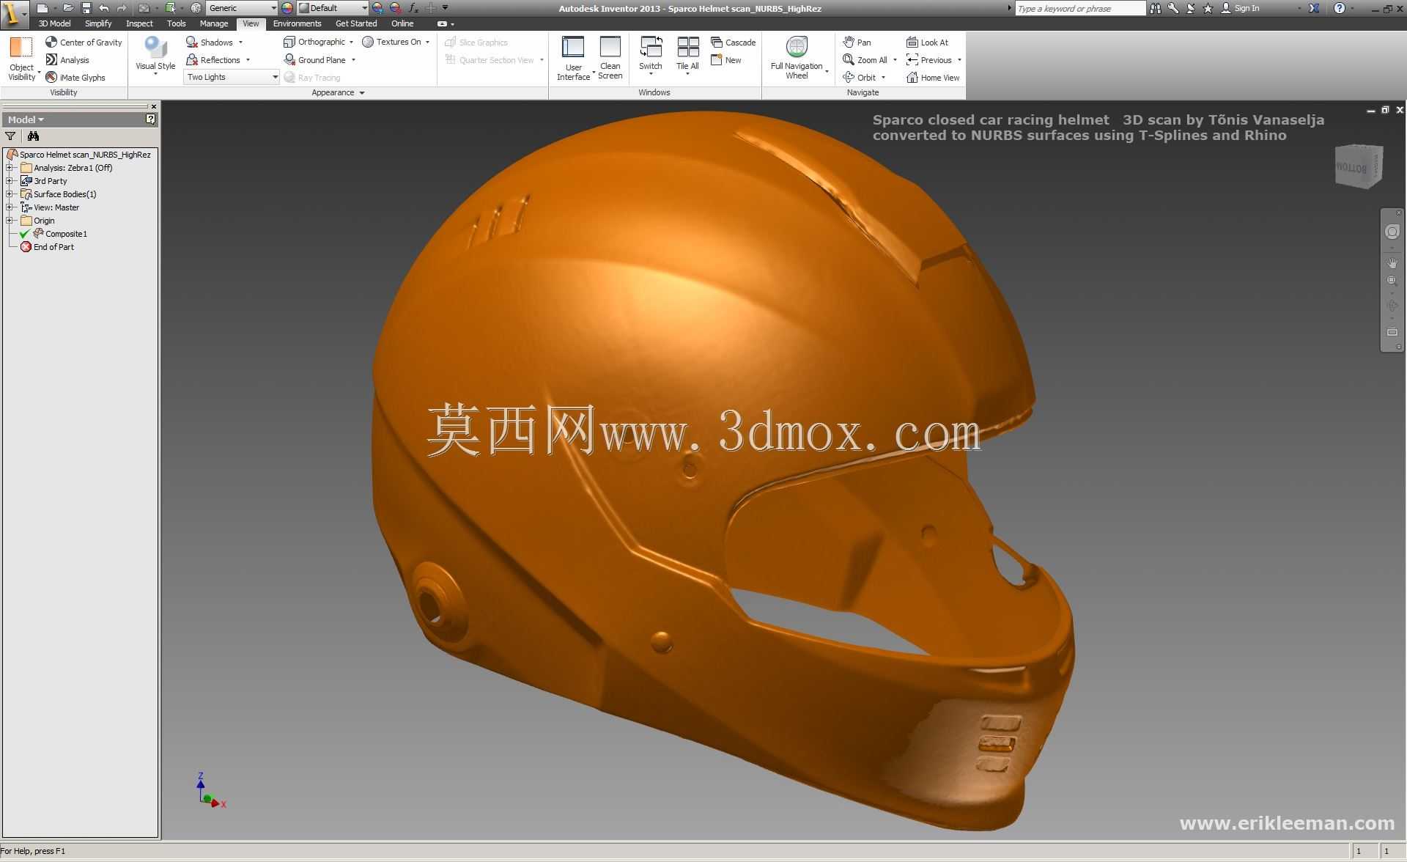The height and width of the screenshot is (862, 1407).
Task: Open the Orthographic projection dropdown
Action: pyautogui.click(x=351, y=43)
